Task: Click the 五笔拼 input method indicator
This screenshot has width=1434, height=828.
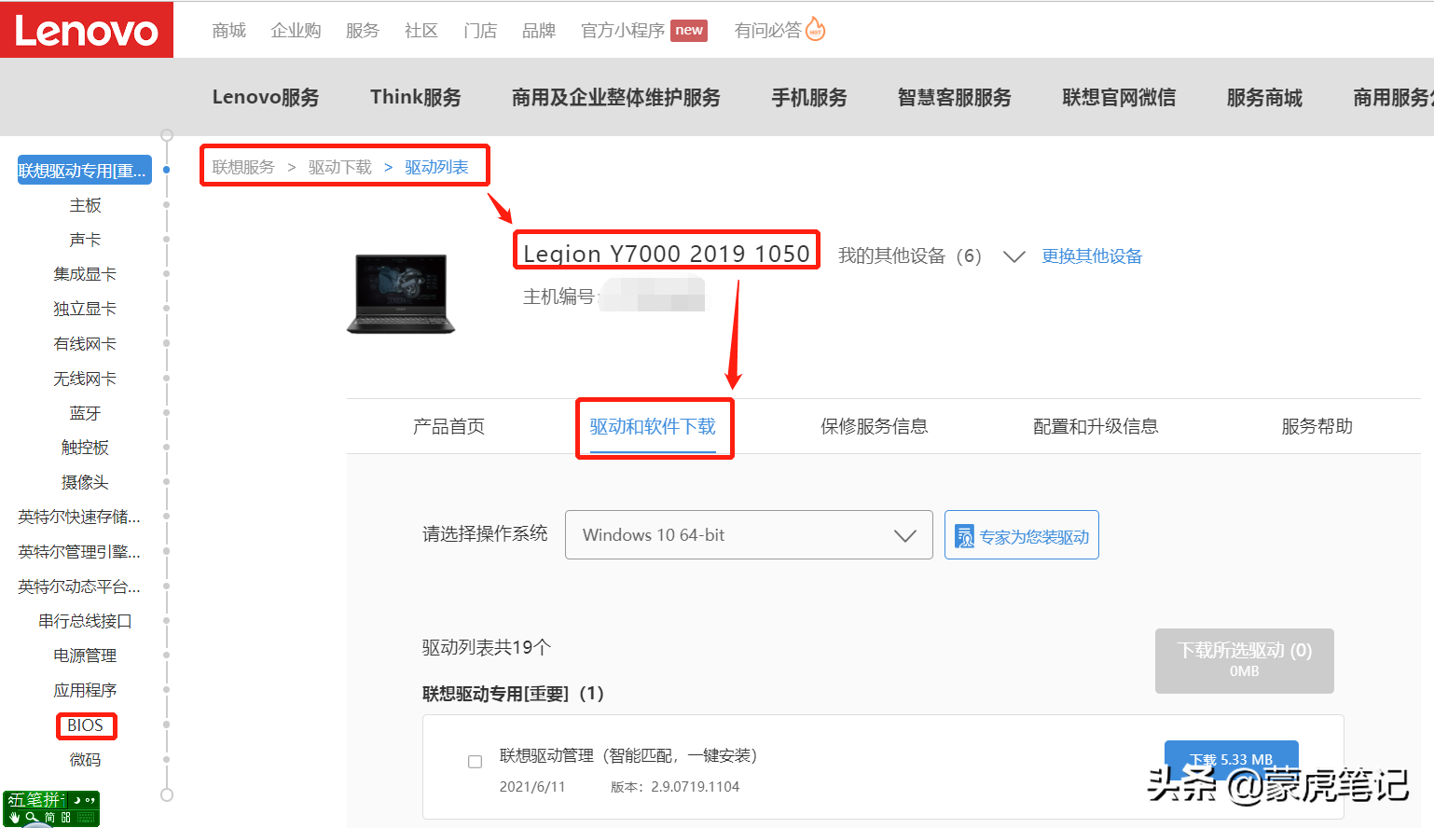Action: point(51,808)
